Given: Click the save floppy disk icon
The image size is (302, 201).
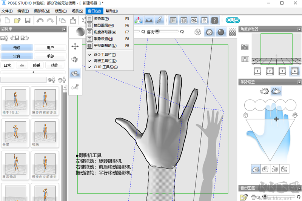Looking at the screenshot, I should (28, 20).
